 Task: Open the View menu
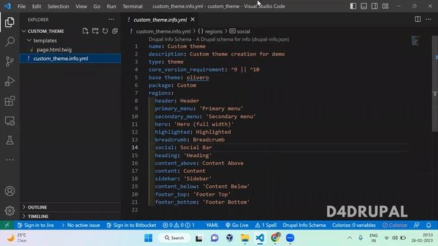pyautogui.click(x=81, y=6)
